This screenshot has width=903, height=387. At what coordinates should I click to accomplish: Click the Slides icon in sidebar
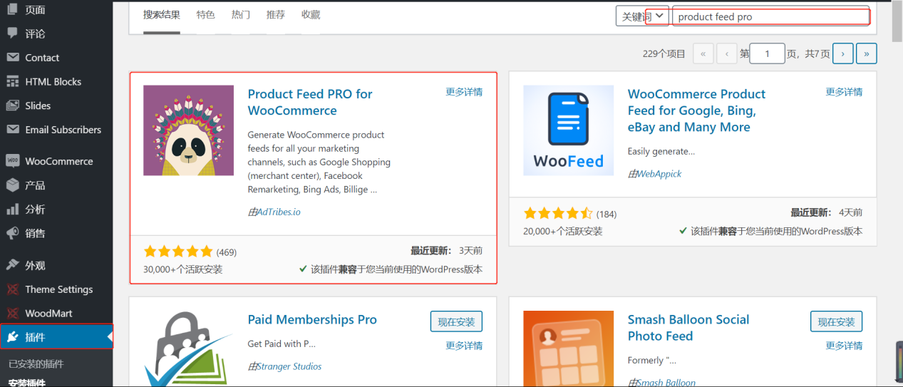pos(12,105)
